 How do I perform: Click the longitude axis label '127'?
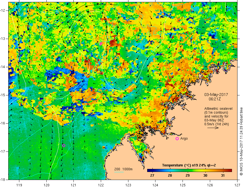click(237, 185)
